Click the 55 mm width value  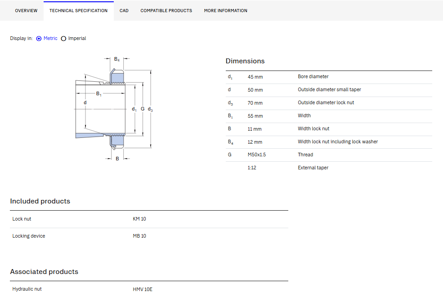pos(255,116)
